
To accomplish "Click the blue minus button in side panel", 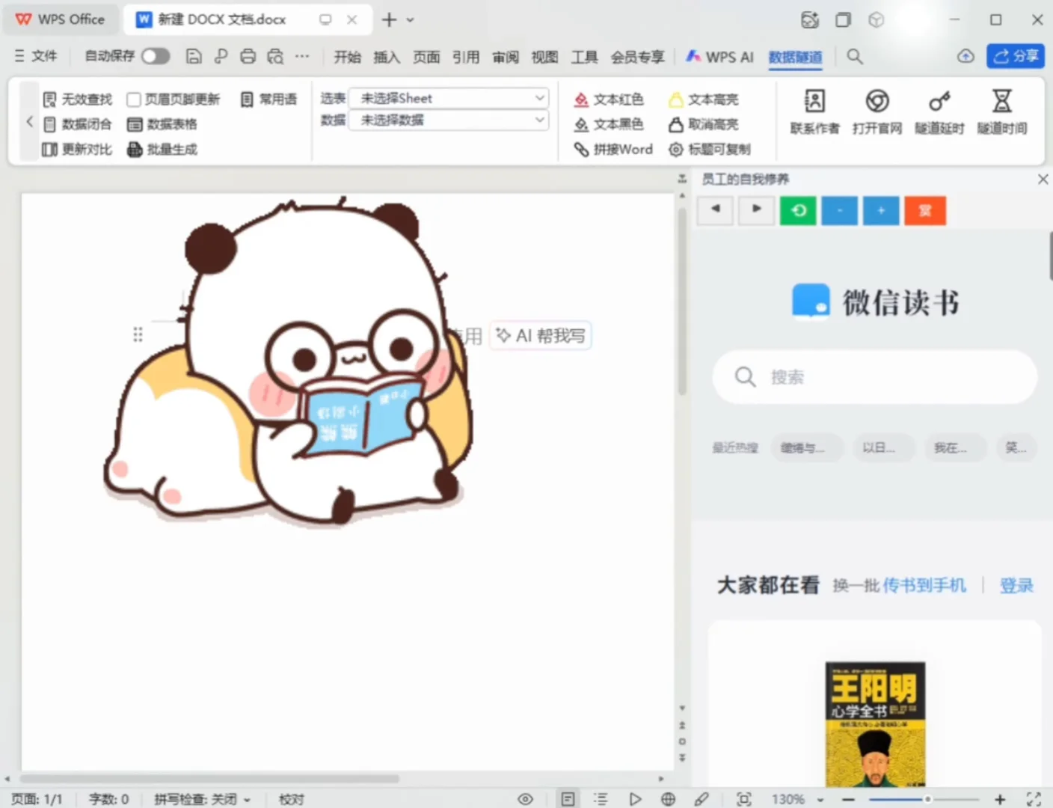I will coord(840,210).
